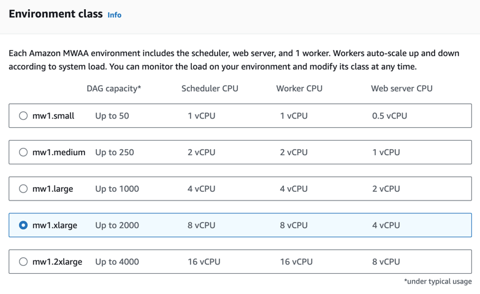
Task: Click the mw1.small class name label
Action: point(53,116)
